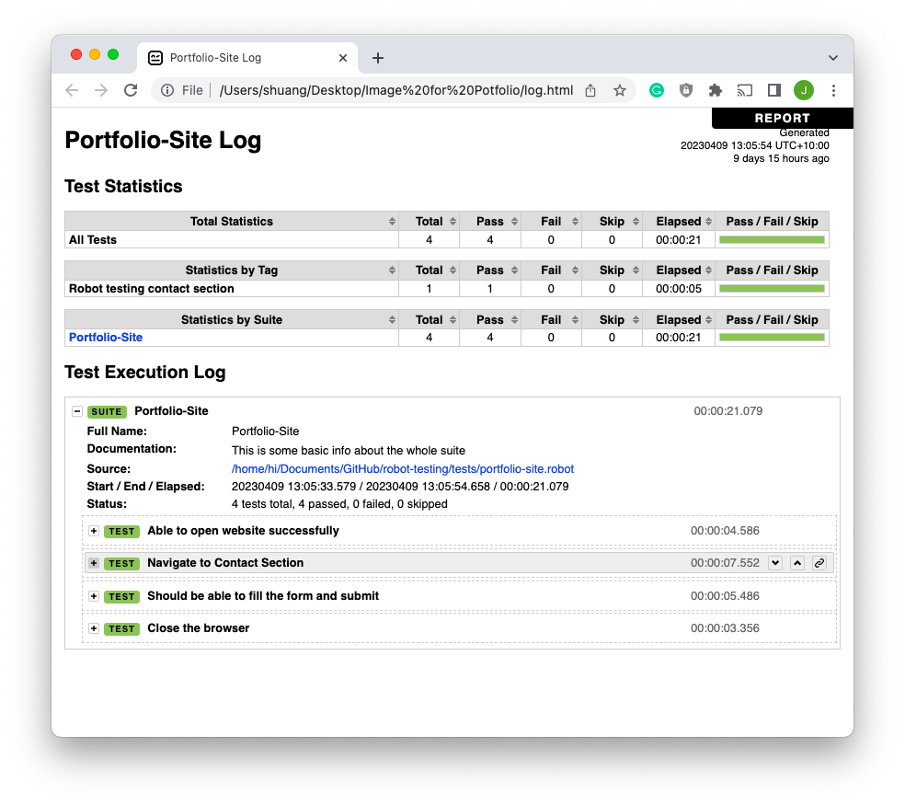Open Portfolio-Site link in Statistics by Suite
Image resolution: width=905 pixels, height=805 pixels.
(x=106, y=338)
